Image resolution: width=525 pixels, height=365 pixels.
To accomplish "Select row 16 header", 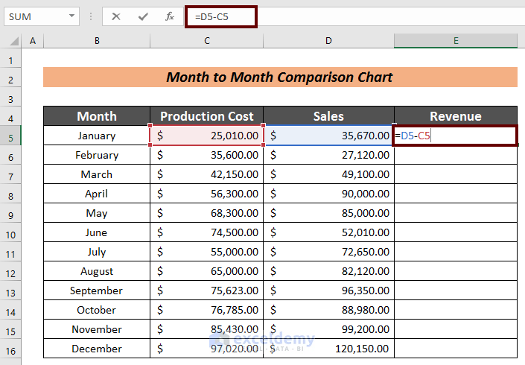I will pos(11,349).
